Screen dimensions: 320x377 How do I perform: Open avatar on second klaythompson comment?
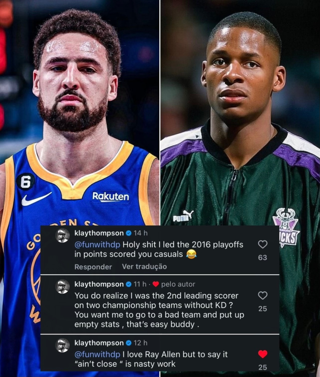[x=63, y=287]
